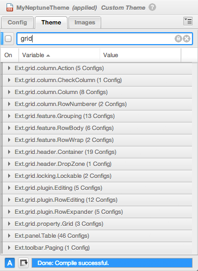
Task: Select Ext.toolbar.Paging row
Action: [x=97, y=248]
